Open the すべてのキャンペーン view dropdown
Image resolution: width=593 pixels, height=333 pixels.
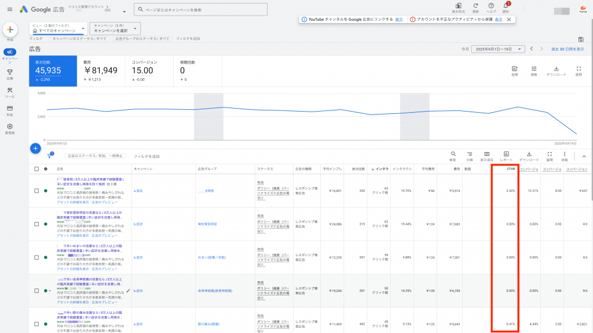tap(58, 28)
